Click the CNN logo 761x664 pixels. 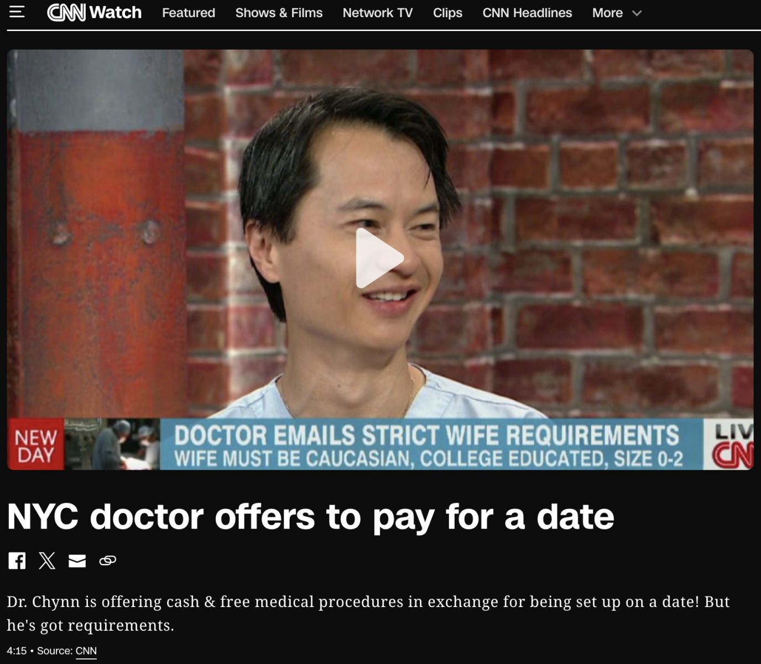(66, 12)
